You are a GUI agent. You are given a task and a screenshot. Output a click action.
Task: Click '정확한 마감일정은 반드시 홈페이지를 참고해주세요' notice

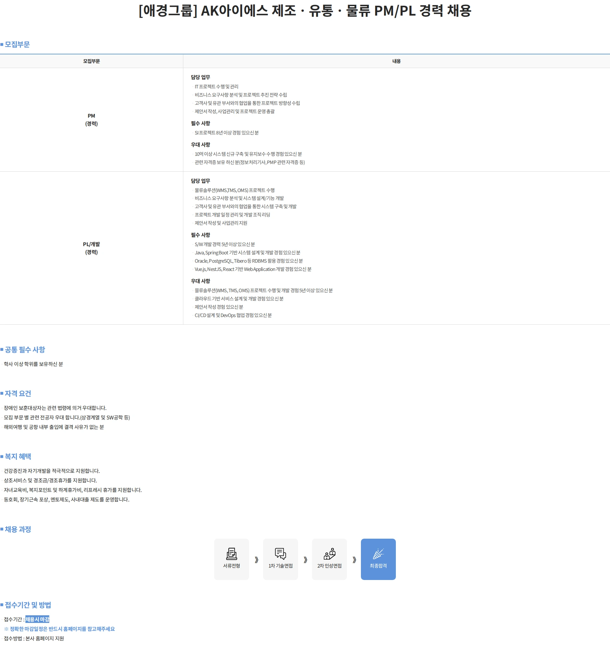point(59,629)
